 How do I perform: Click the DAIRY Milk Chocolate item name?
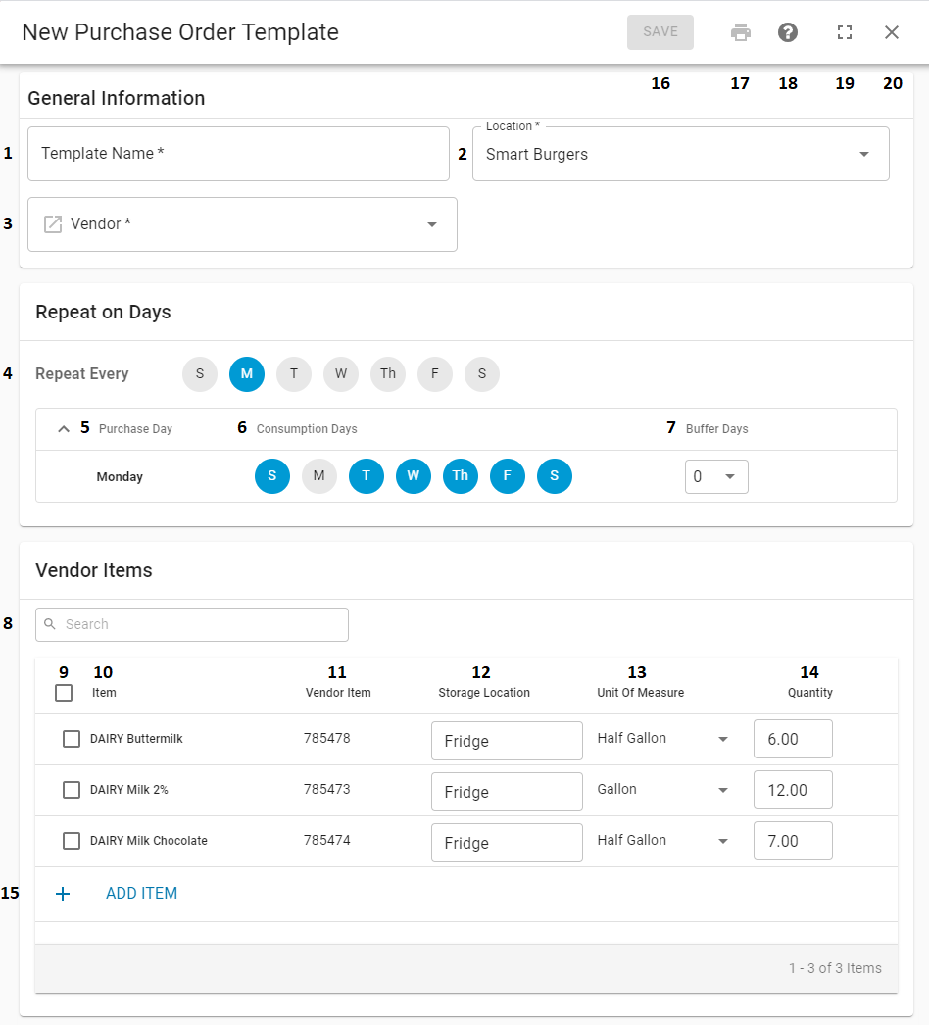click(x=148, y=841)
